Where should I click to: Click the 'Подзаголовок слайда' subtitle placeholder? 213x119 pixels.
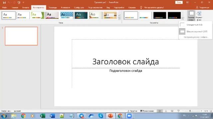tap(126, 71)
